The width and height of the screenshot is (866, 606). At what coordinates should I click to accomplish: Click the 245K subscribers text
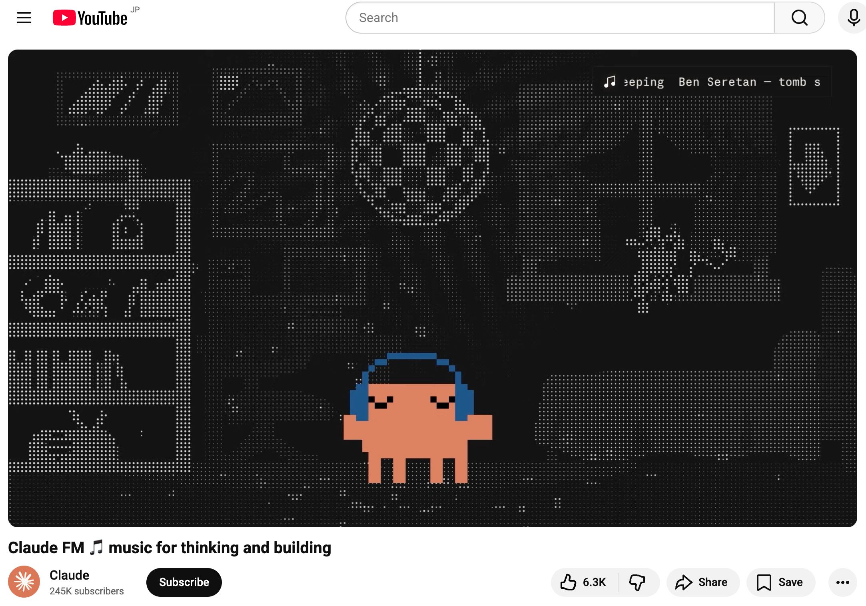click(87, 591)
